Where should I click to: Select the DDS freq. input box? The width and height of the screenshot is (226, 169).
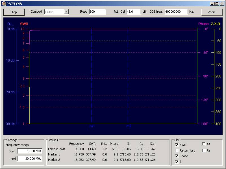click(176, 12)
